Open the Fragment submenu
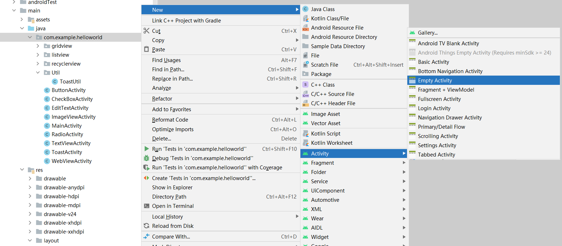This screenshot has width=562, height=246. click(x=323, y=163)
